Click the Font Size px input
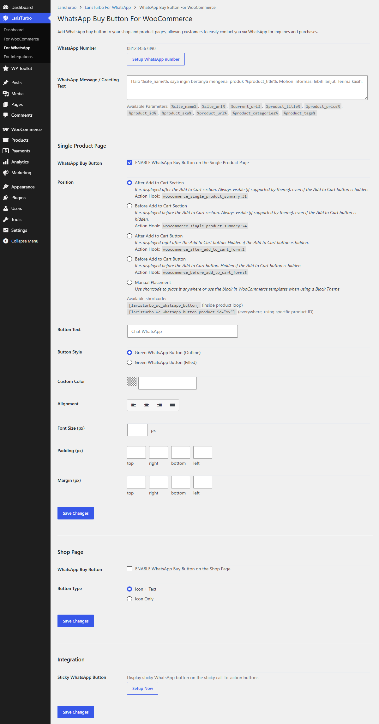The width and height of the screenshot is (379, 724). point(137,430)
